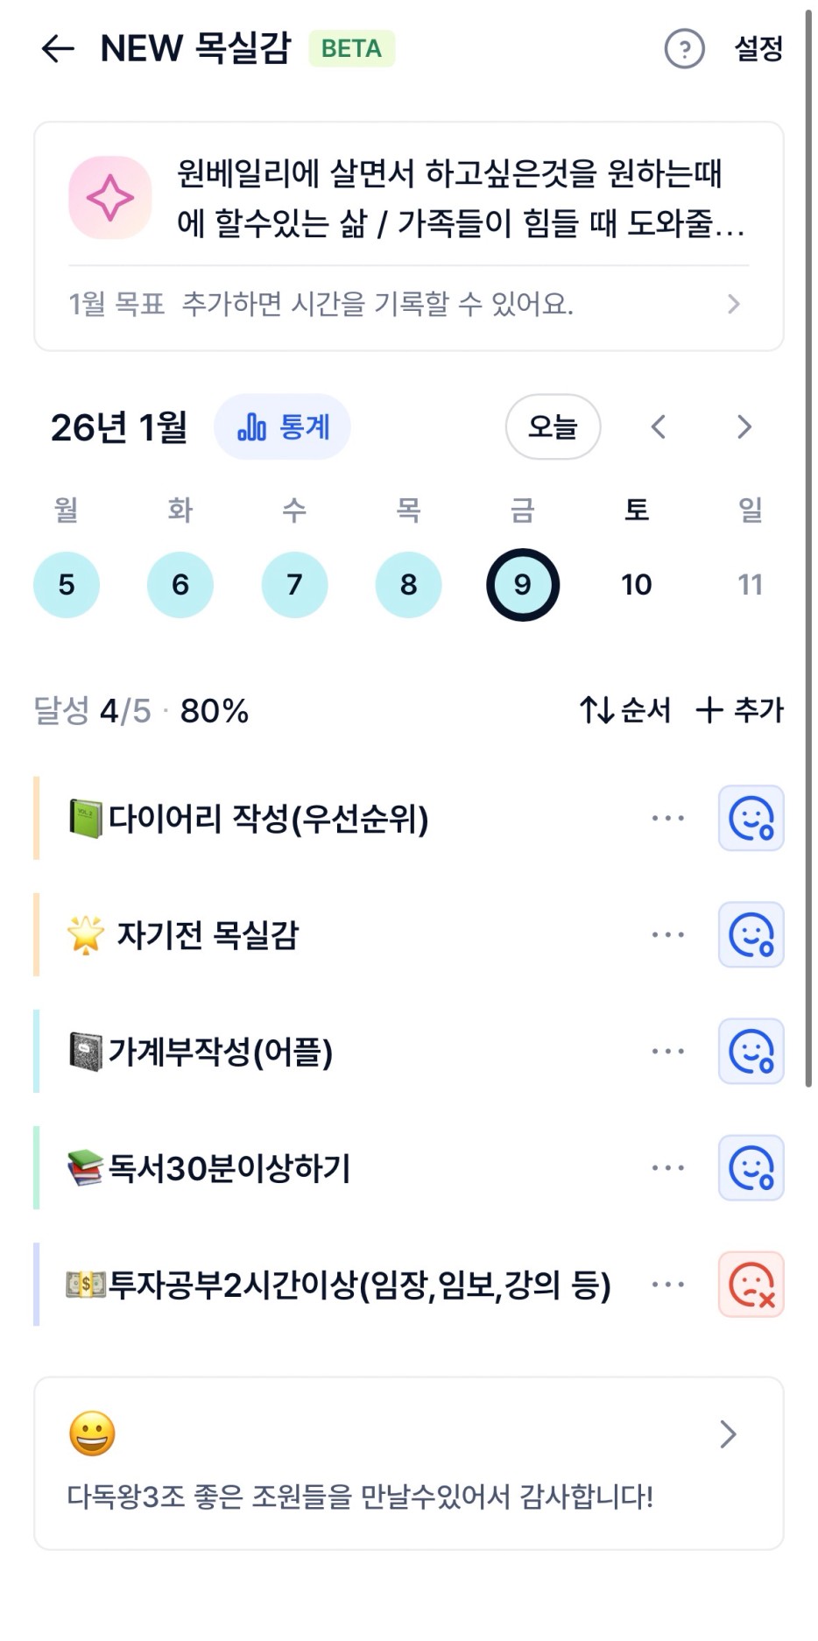Open 설정 settings
Image resolution: width=818 pixels, height=1641 pixels.
[x=758, y=49]
